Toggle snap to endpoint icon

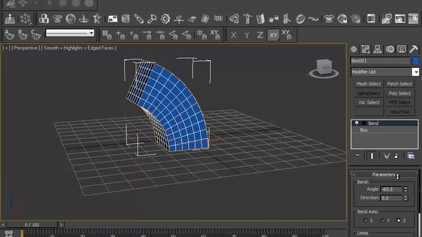[x=147, y=35]
